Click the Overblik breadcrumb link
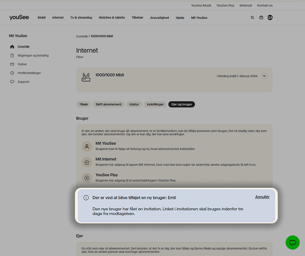The height and width of the screenshot is (256, 305). pos(82,36)
